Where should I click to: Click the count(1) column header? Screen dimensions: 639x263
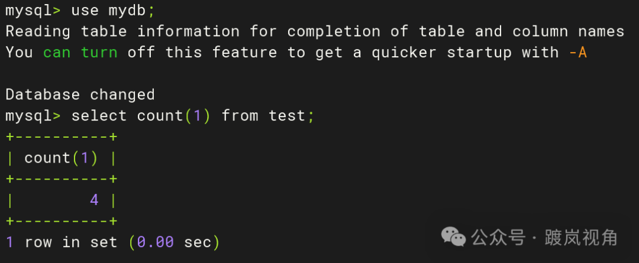[x=62, y=158]
